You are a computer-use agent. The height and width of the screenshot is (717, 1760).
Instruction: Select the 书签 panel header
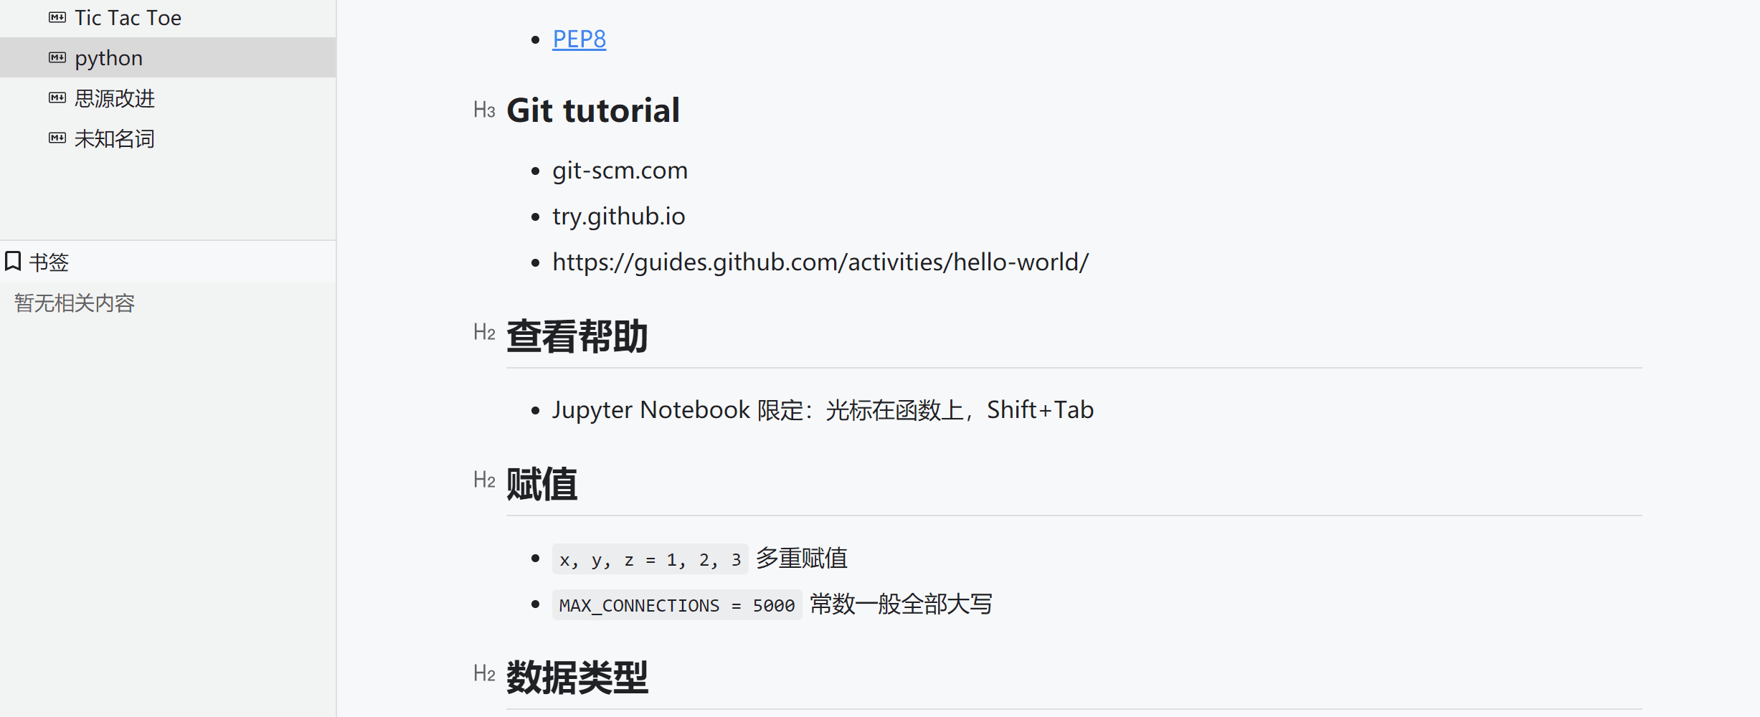tap(168, 262)
